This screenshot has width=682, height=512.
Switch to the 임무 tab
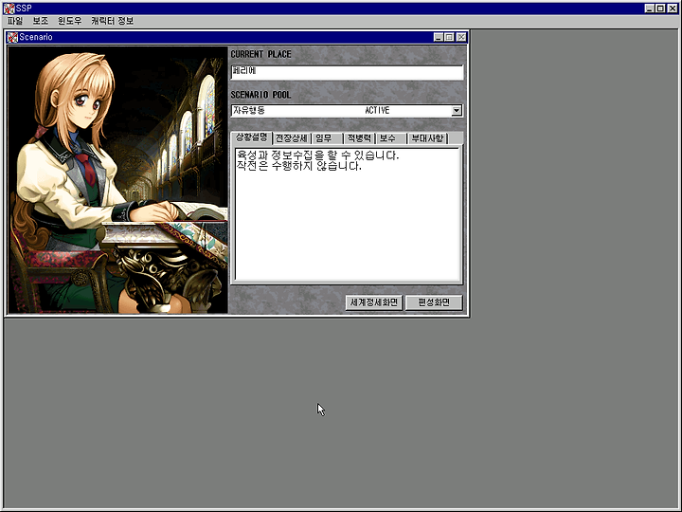[327, 138]
